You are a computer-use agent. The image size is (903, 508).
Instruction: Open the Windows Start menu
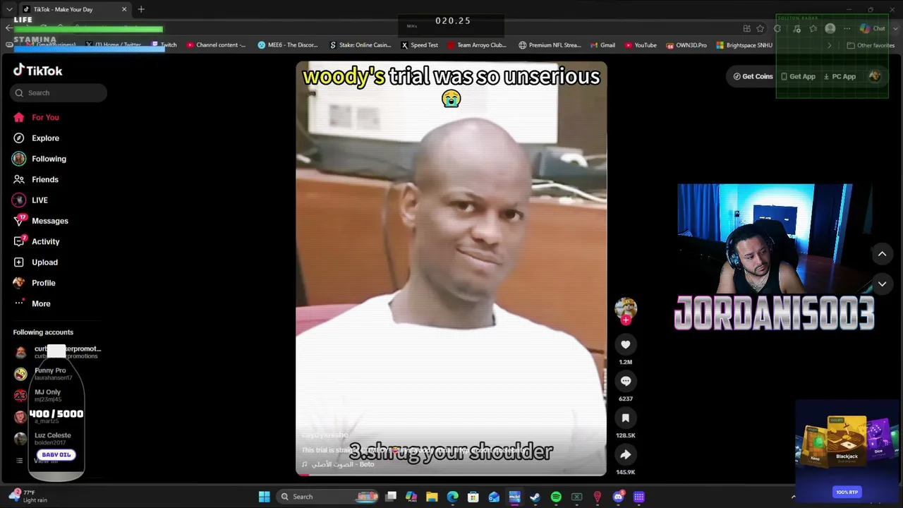click(264, 497)
